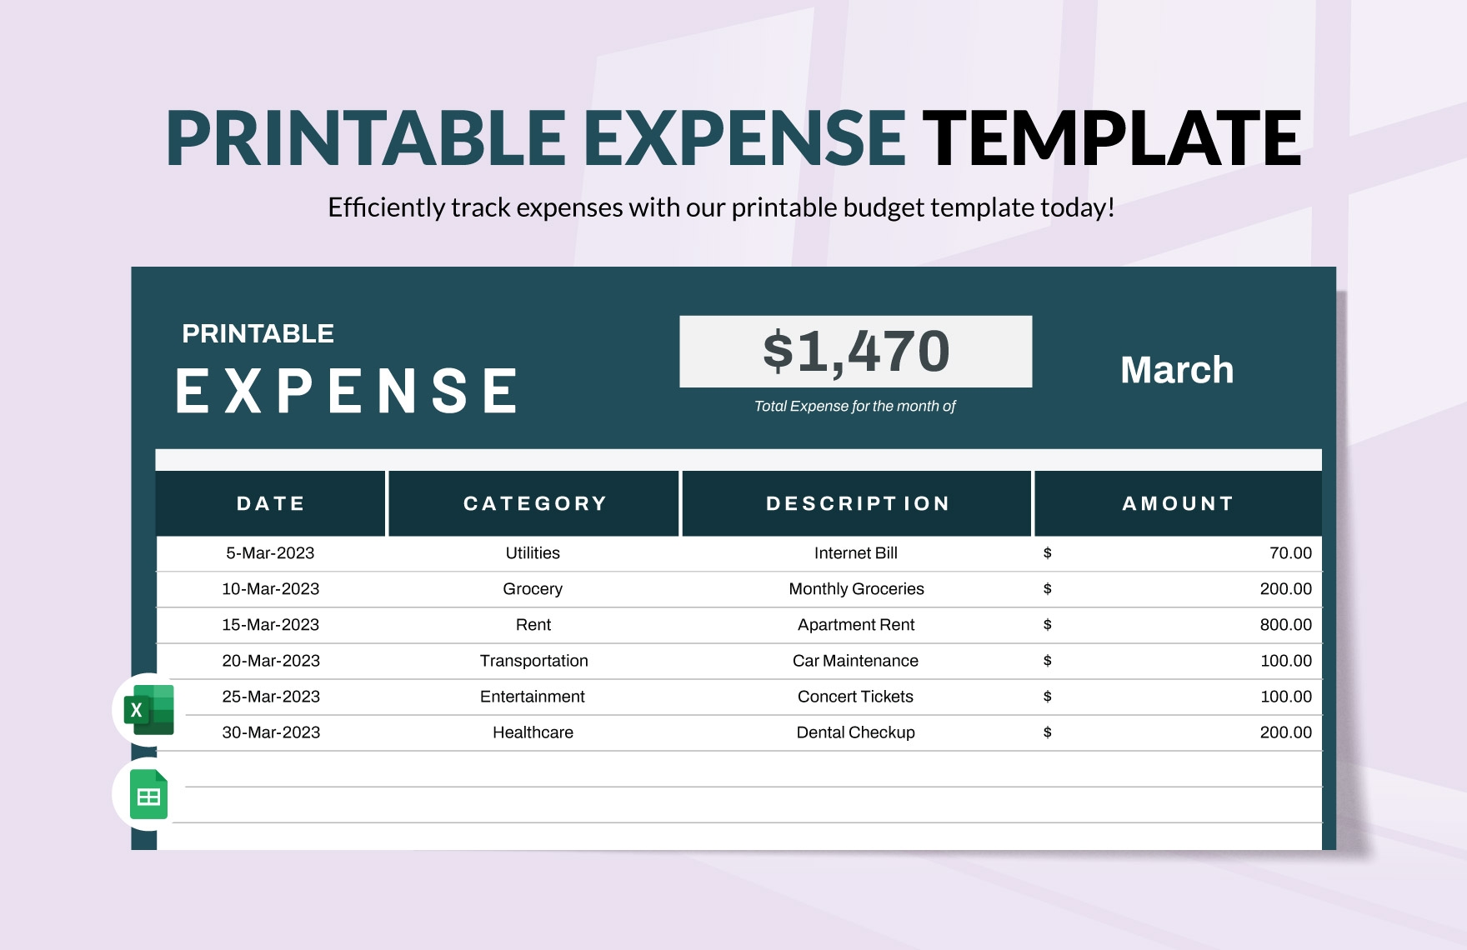Select the 70.00 amount cell
Image resolution: width=1467 pixels, height=950 pixels.
(x=1289, y=553)
